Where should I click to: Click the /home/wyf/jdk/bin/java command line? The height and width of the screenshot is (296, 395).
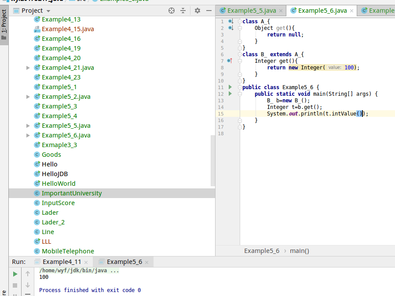pyautogui.click(x=79, y=271)
